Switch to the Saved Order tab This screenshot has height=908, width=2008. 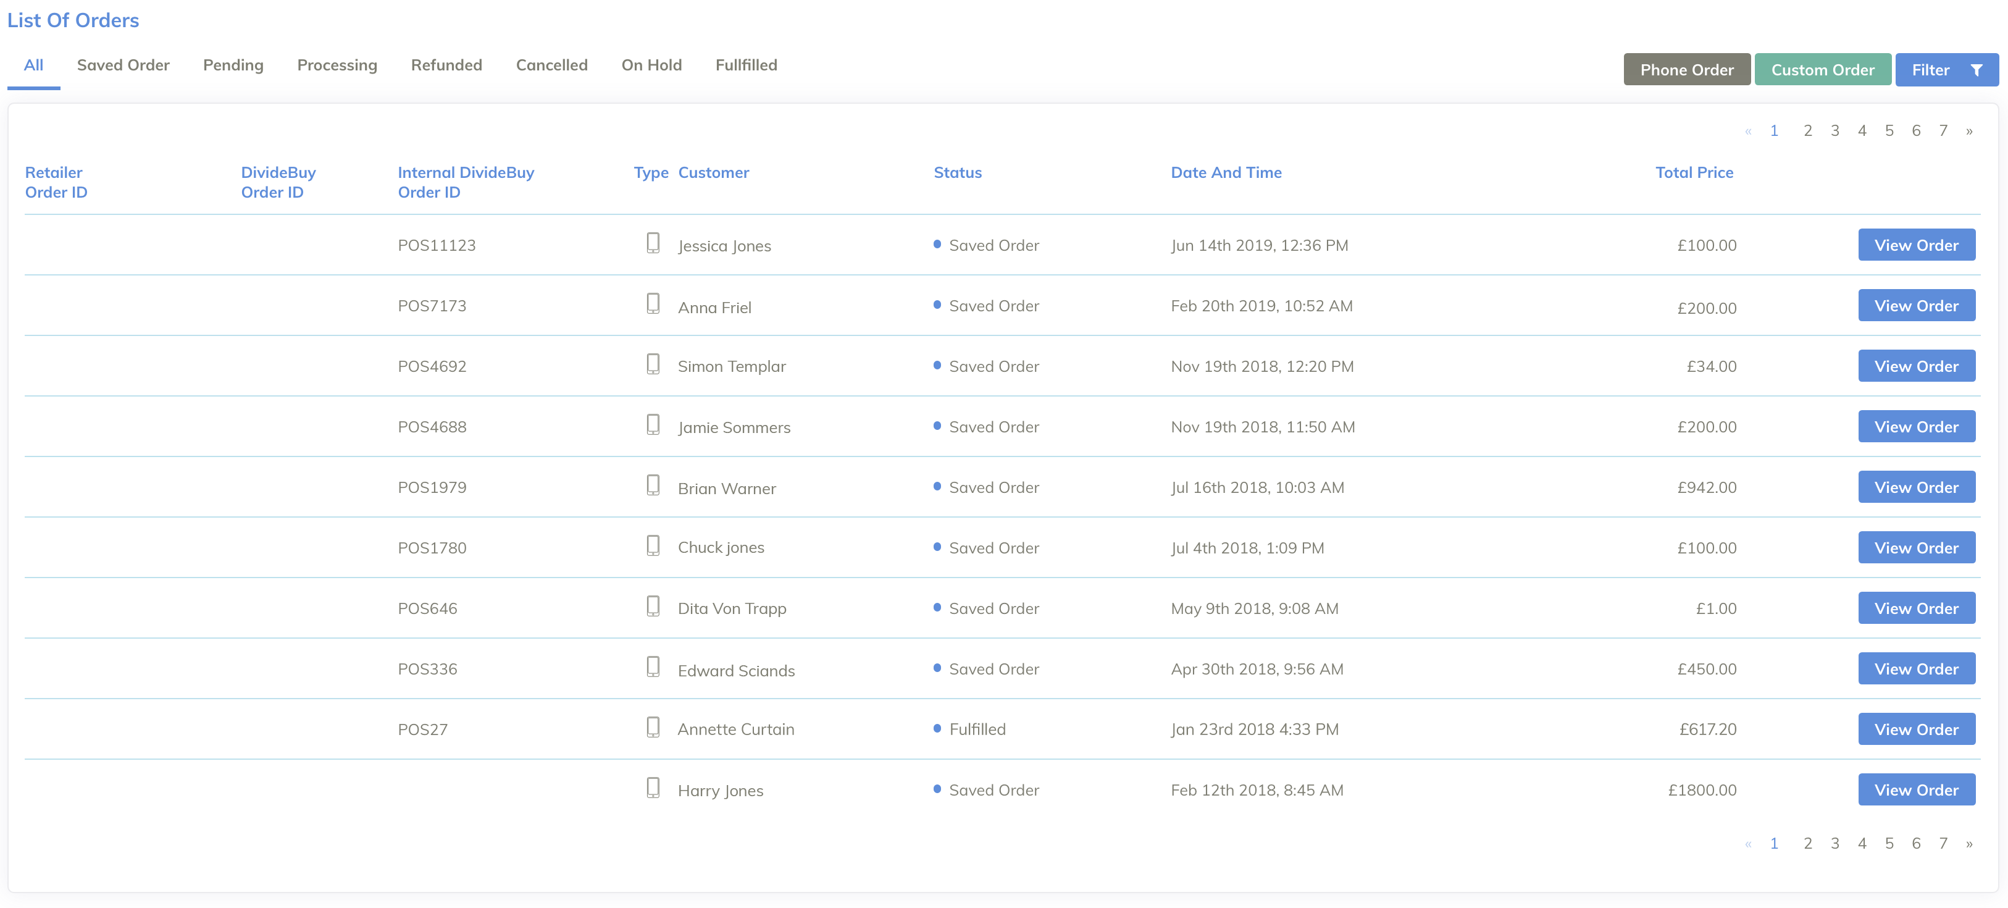(x=123, y=65)
